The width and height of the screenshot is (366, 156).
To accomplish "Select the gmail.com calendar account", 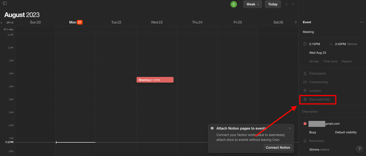I will [324, 124].
